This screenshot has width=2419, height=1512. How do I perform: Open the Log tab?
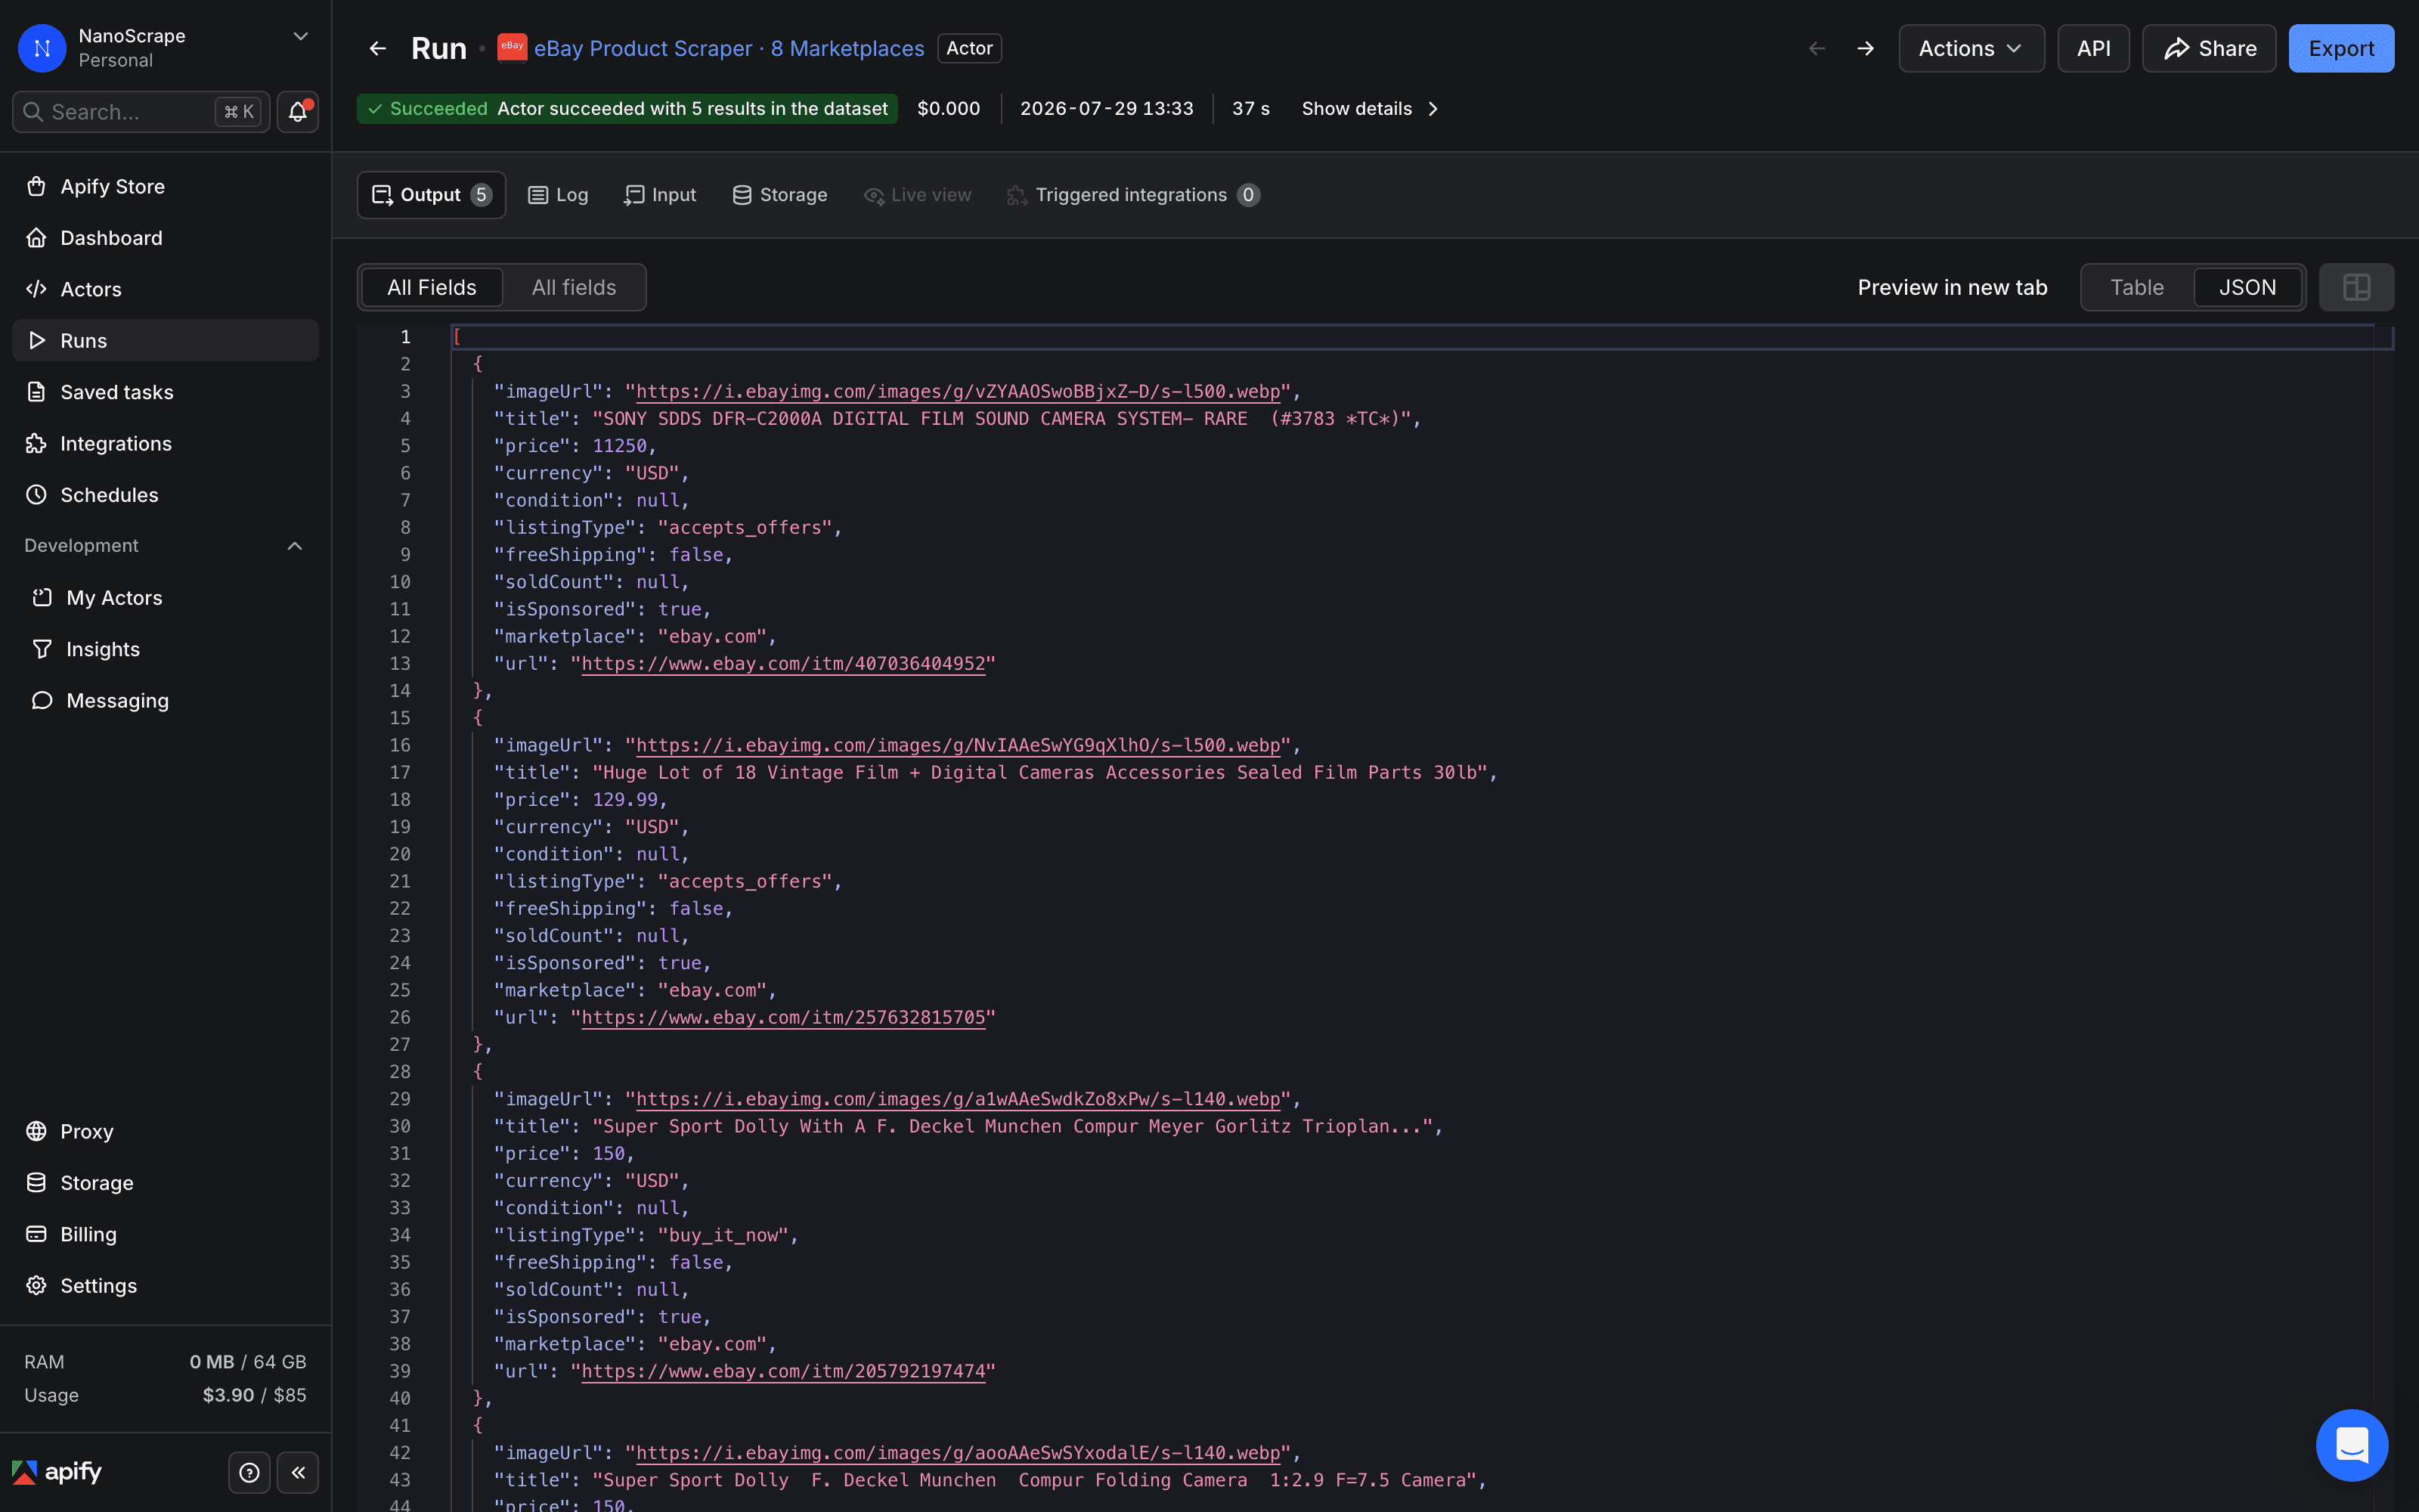[x=559, y=195]
